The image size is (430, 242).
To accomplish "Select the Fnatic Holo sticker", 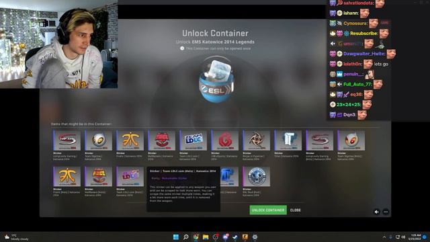I will click(67, 176).
